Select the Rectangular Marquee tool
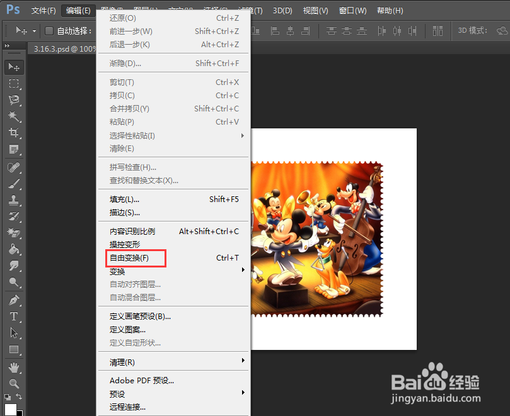The image size is (510, 416). pyautogui.click(x=14, y=84)
